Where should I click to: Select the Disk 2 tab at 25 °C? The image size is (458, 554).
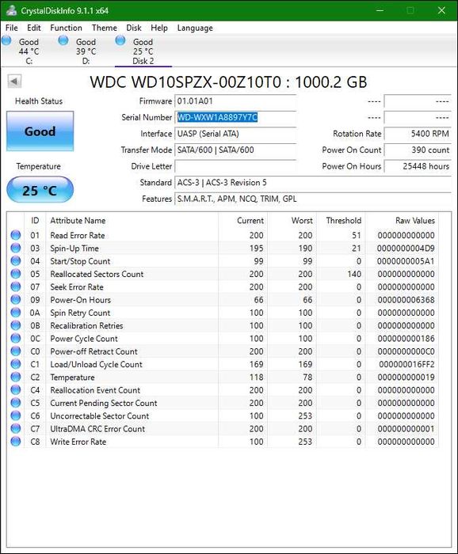pyautogui.click(x=143, y=51)
